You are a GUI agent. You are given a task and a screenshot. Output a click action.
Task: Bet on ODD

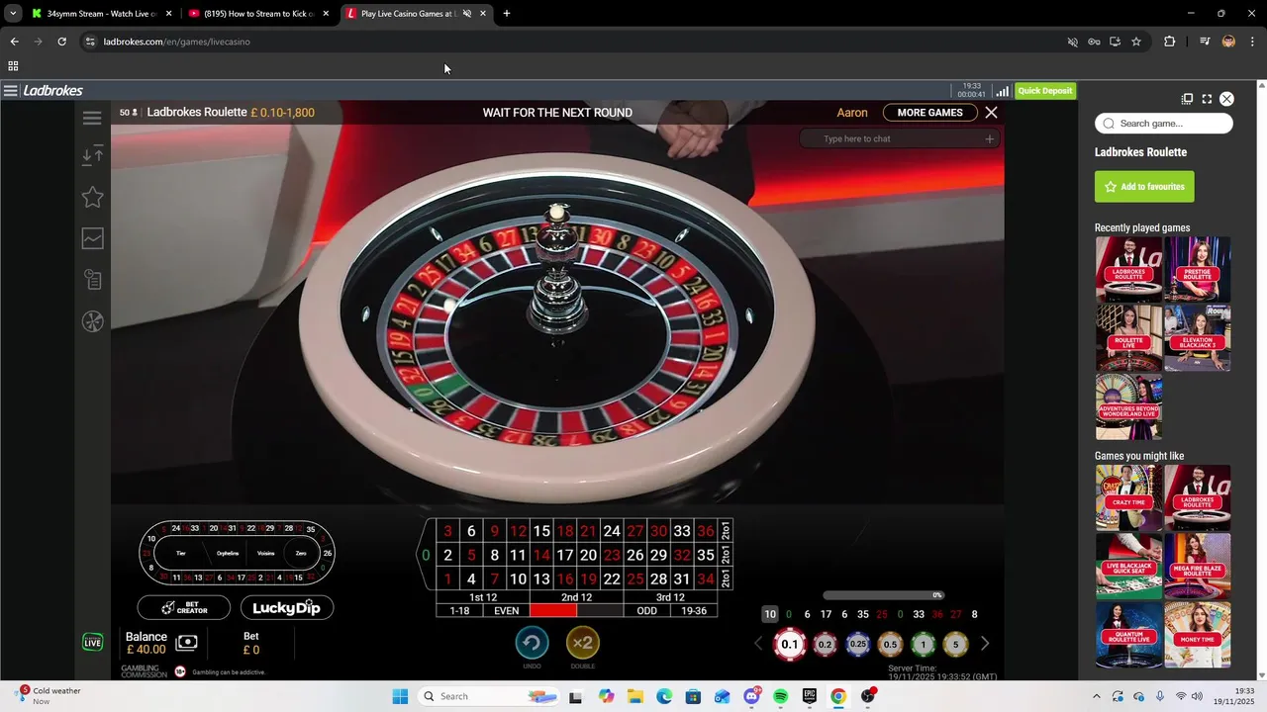[646, 611]
